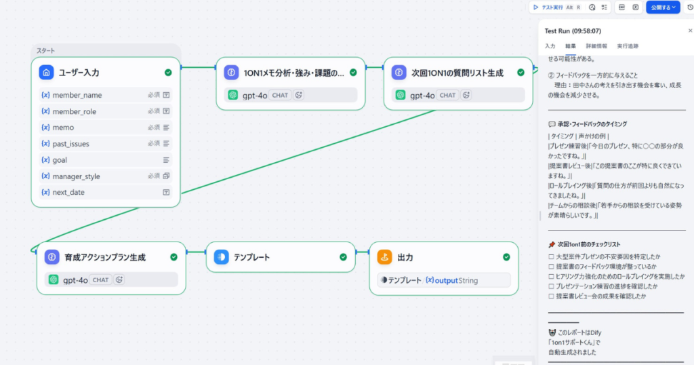Click the CHAT badge in 1ON1メモ分析 node

[x=280, y=95]
